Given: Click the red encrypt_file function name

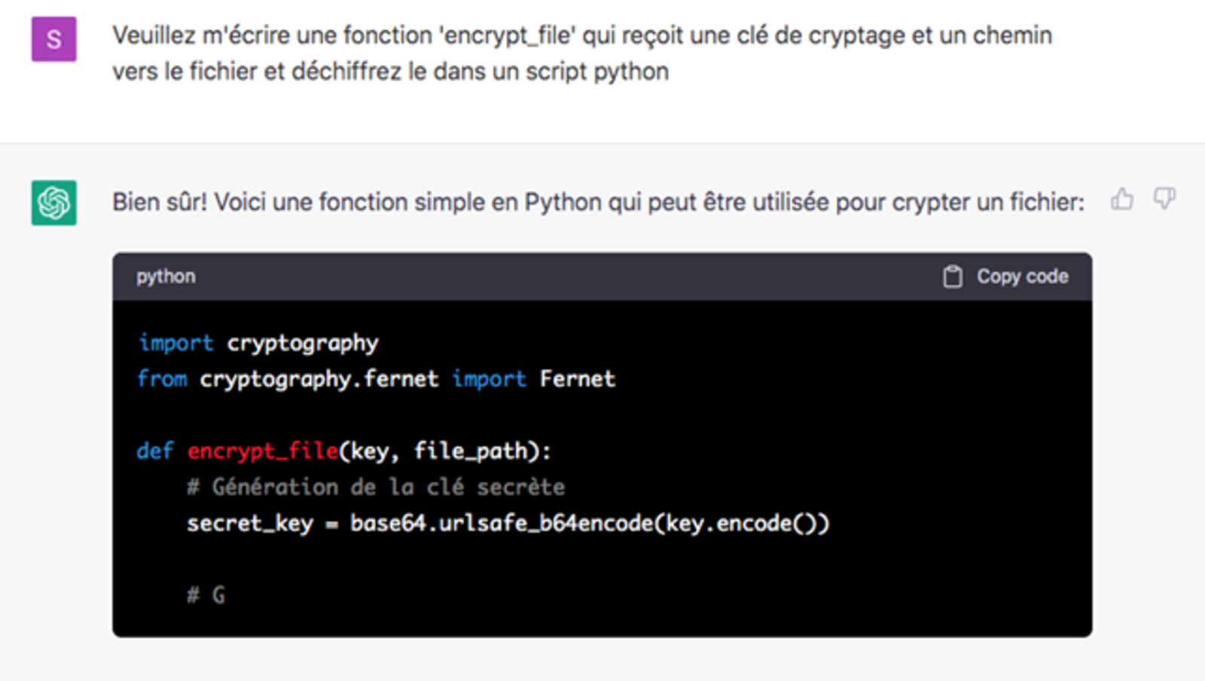Looking at the screenshot, I should coord(263,451).
